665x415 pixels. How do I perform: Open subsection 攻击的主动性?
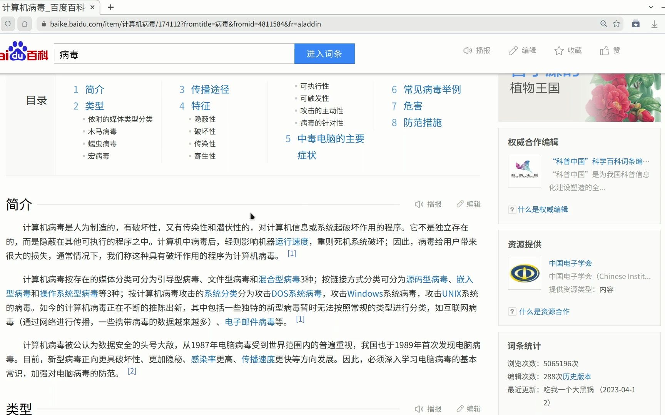[x=322, y=111]
